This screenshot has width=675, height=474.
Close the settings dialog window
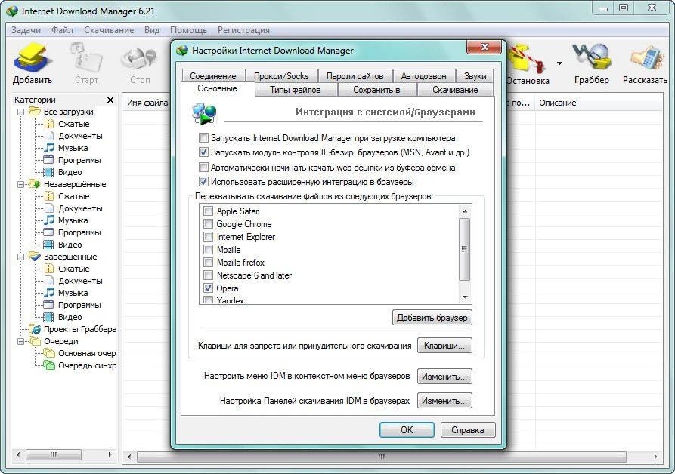click(x=485, y=47)
